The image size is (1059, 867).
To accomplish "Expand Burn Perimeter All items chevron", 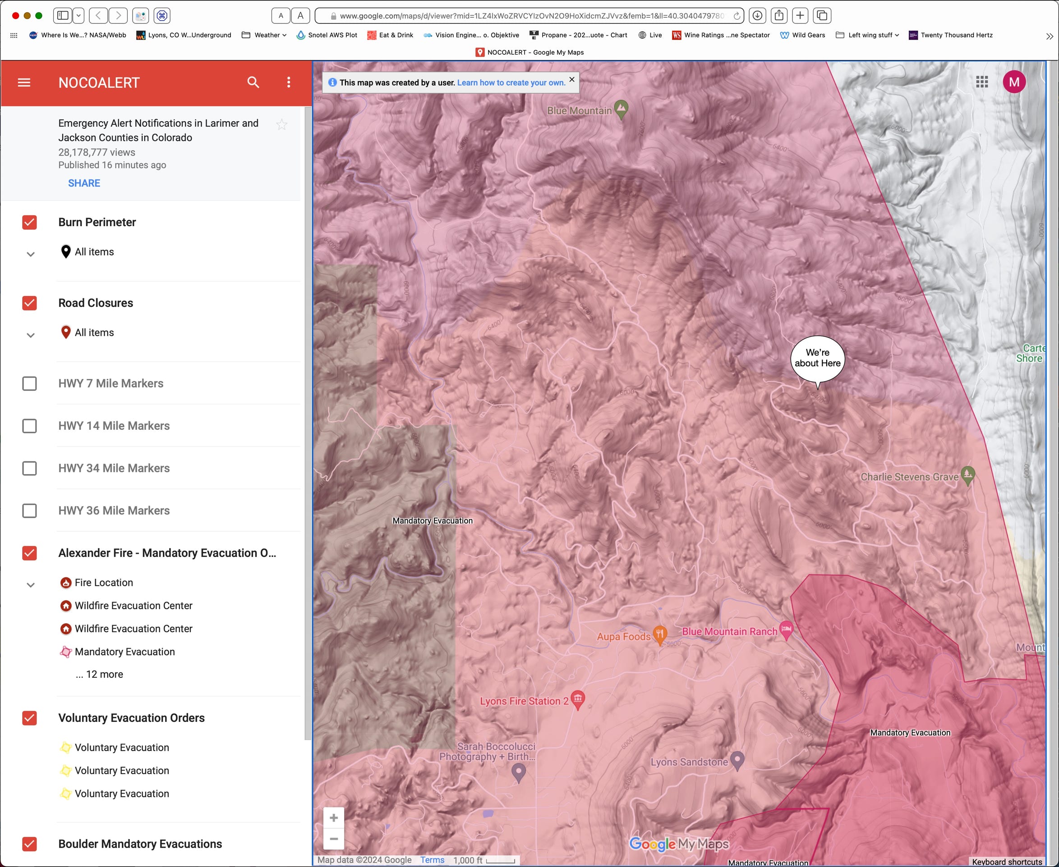I will 31,254.
